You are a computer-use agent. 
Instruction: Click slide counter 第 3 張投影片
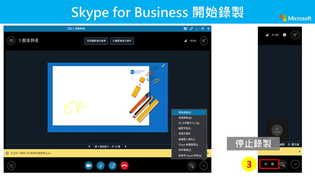pos(107,146)
